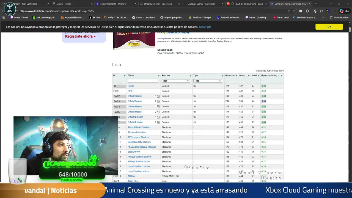
Task: Open Lusail Stadium outdoor link
Action: click(x=139, y=166)
